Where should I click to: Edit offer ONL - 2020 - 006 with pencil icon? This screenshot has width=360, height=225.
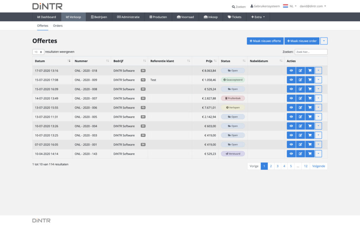pos(300,108)
